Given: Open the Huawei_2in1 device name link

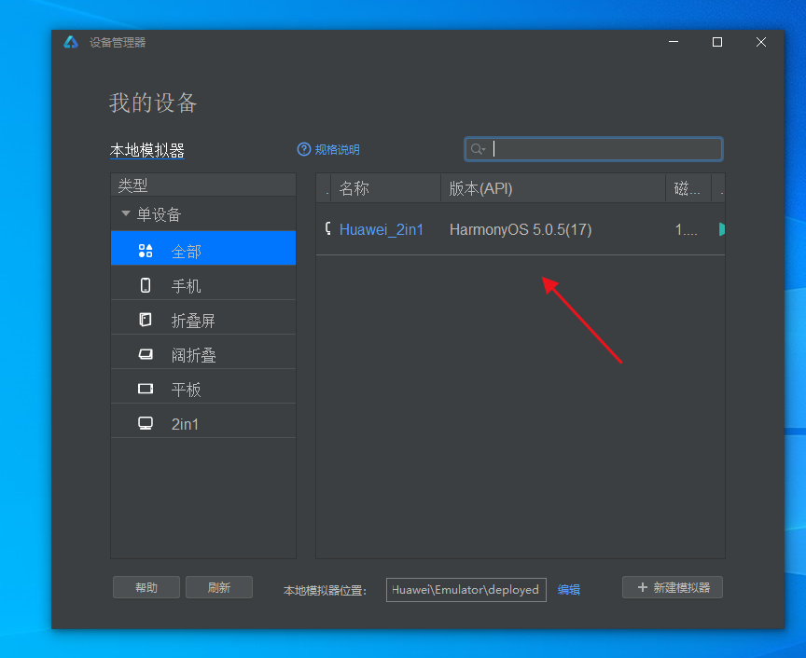Looking at the screenshot, I should pos(381,229).
